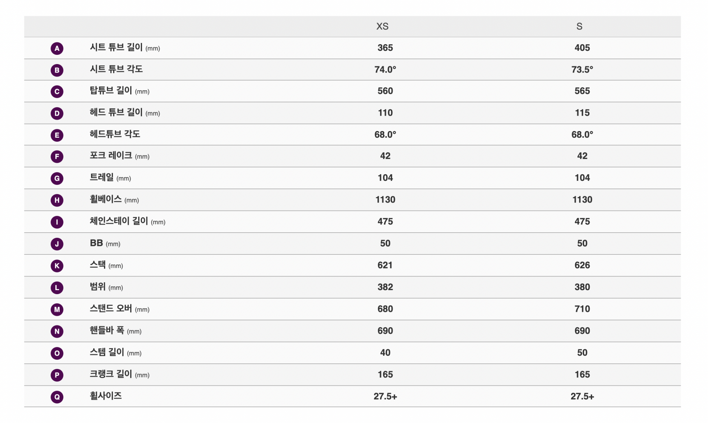Click XS value 621 in 스택 row
The width and height of the screenshot is (708, 423).
[385, 265]
